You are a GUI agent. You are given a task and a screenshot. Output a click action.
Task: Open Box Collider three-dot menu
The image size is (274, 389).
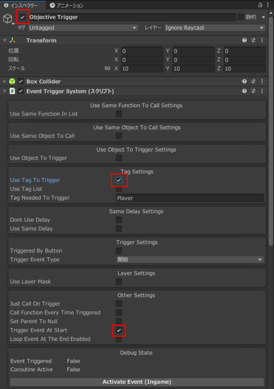[262, 81]
